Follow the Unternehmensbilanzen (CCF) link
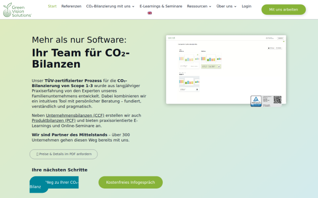 [x=75, y=115]
